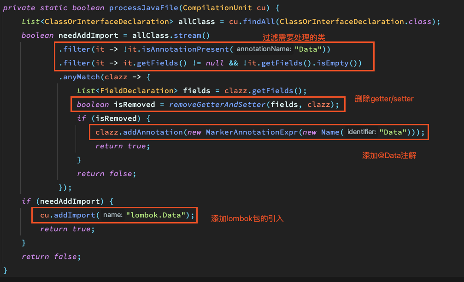Click the isRemoved variable declaration
464x282 pixels.
135,105
